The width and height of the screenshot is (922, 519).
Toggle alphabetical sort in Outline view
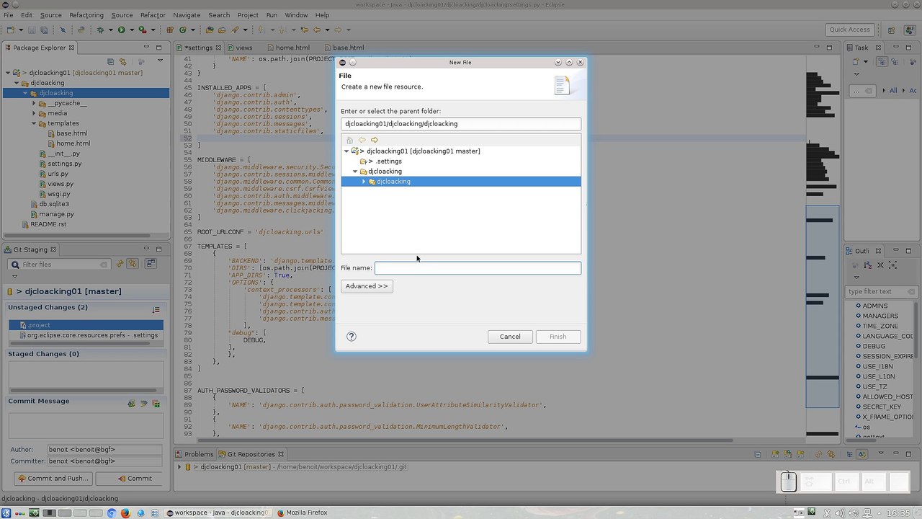tap(869, 265)
